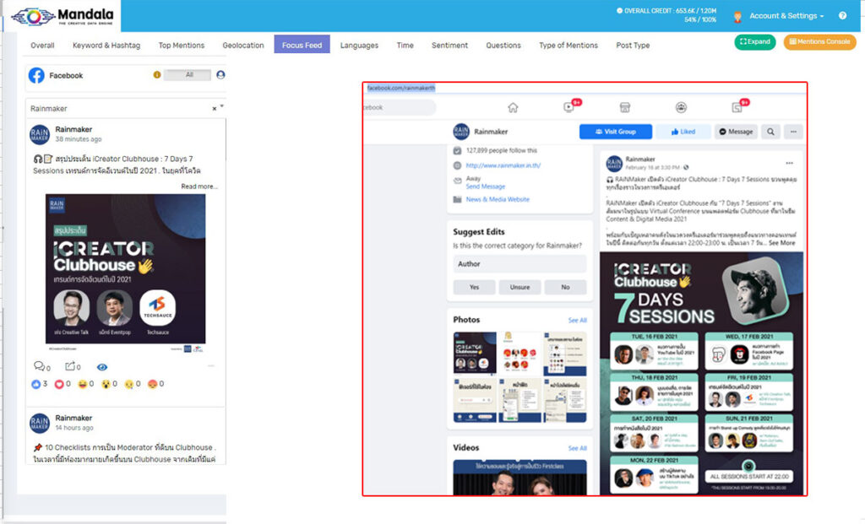Open the help question mark icon
865x524 pixels.
842,15
